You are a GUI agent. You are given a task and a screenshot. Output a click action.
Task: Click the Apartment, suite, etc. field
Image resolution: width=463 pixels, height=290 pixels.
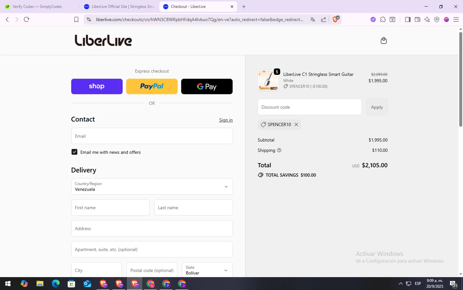(x=152, y=249)
